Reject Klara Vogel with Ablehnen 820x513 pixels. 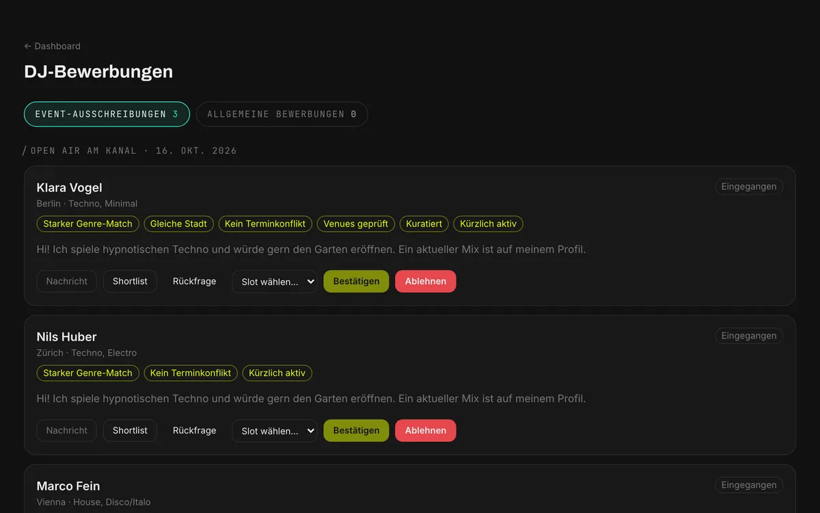point(426,281)
